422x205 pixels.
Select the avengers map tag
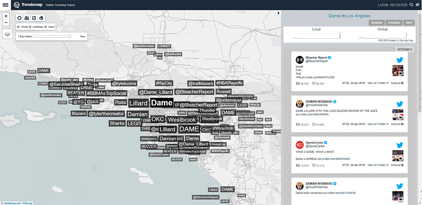pyautogui.click(x=148, y=139)
